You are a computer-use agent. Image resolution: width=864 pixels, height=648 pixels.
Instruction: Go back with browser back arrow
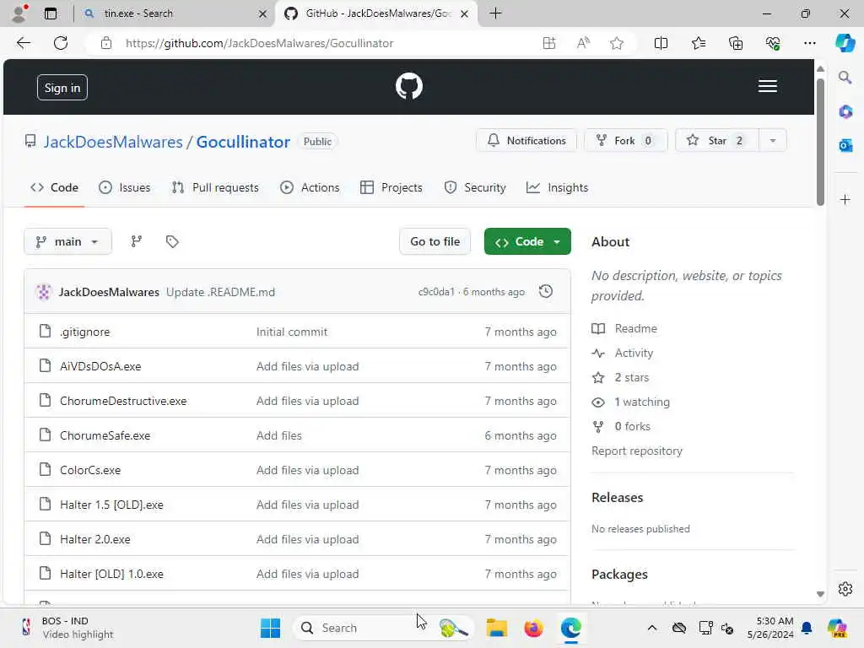pos(23,43)
